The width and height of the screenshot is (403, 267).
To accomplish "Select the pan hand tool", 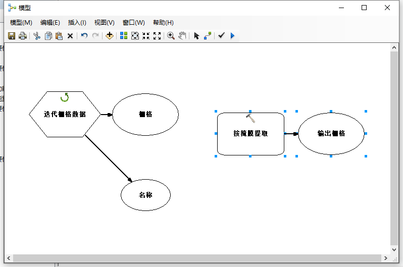I will pyautogui.click(x=182, y=36).
